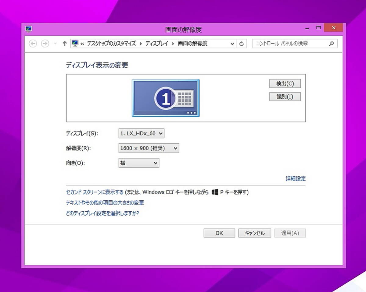Open the ディスプレイ(S) dropdown LX_HDx_60

click(x=142, y=133)
